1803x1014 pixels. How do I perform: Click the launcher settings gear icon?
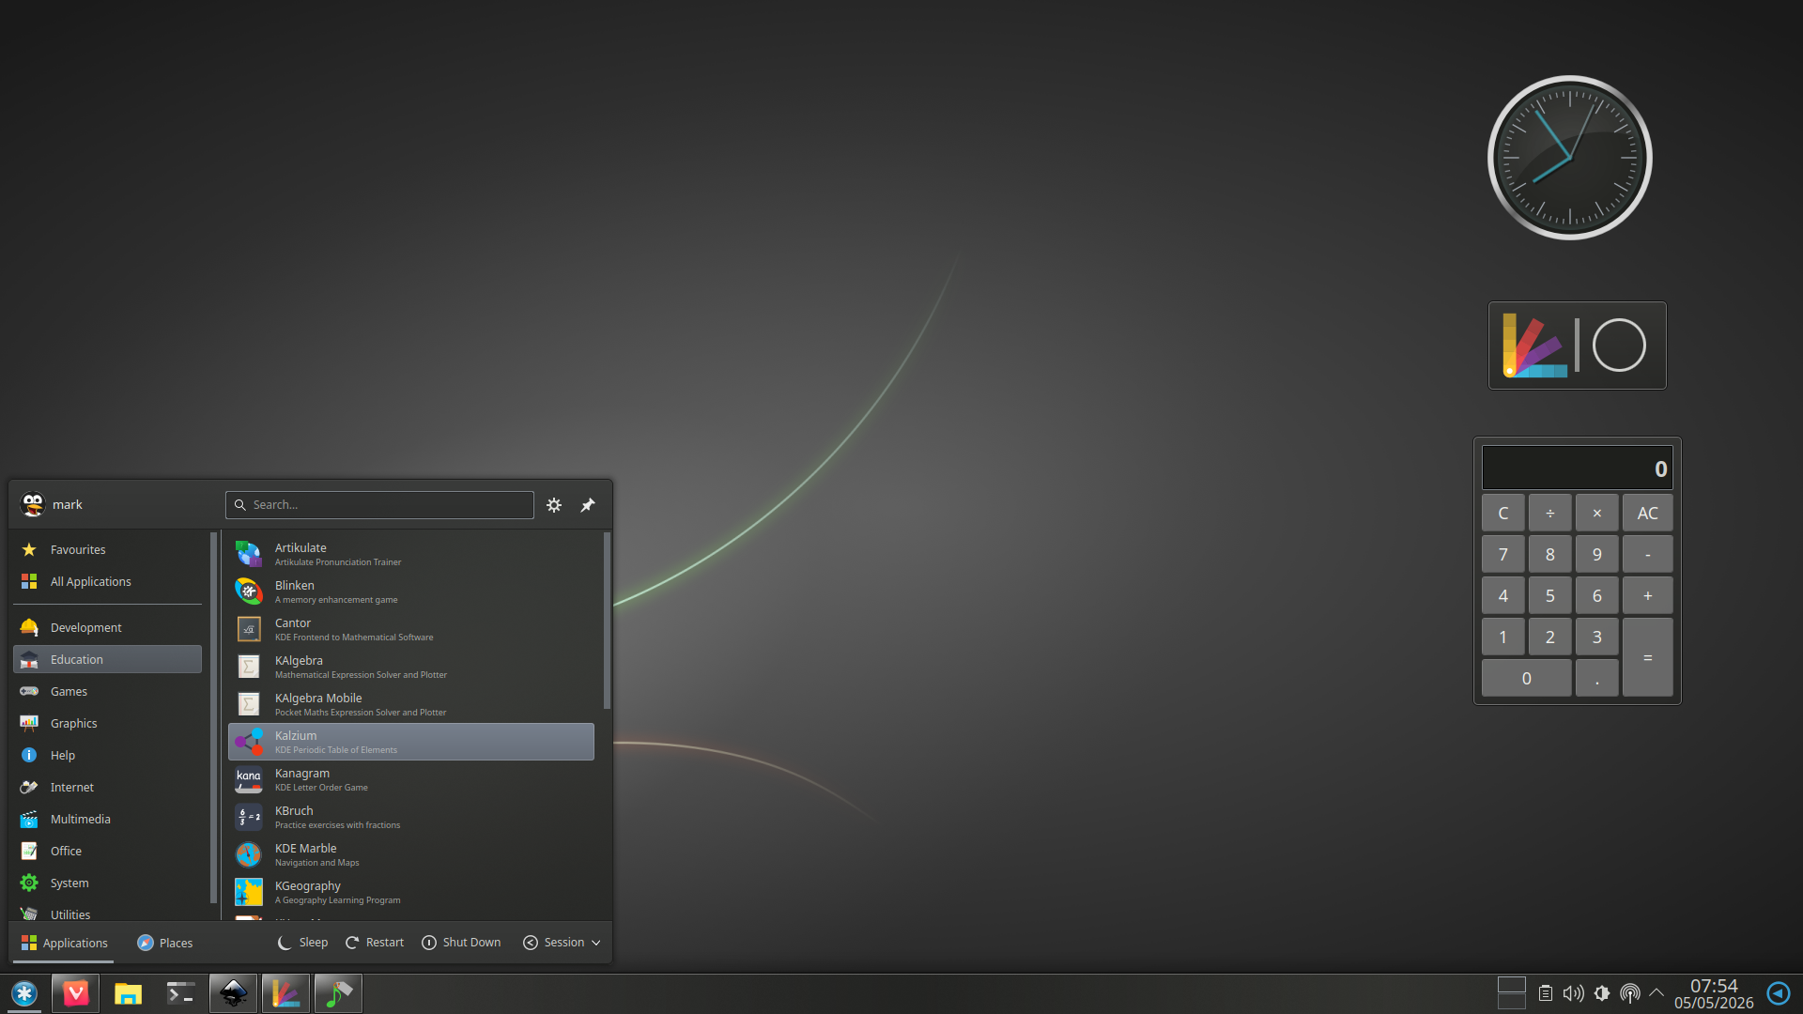[554, 505]
